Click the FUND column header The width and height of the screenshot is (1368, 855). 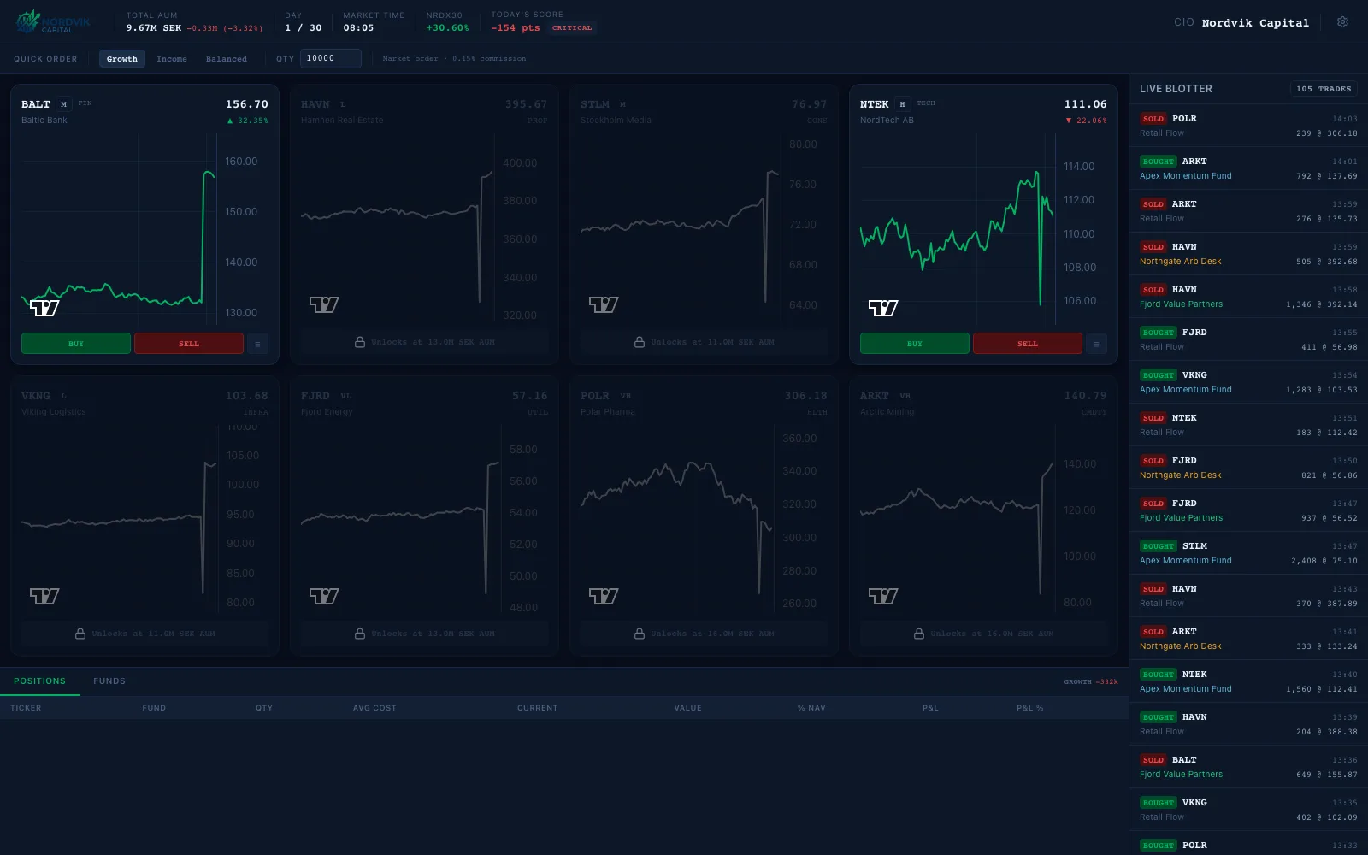pos(154,708)
